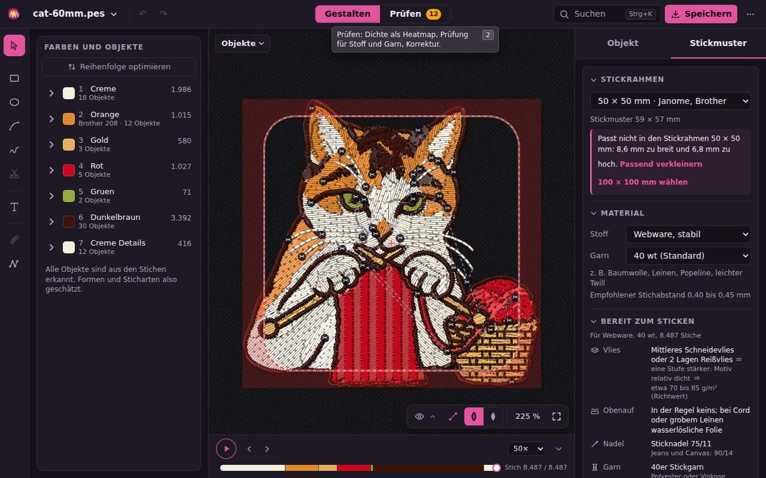This screenshot has width=766, height=478.
Task: Step to the previous stitch
Action: point(250,449)
